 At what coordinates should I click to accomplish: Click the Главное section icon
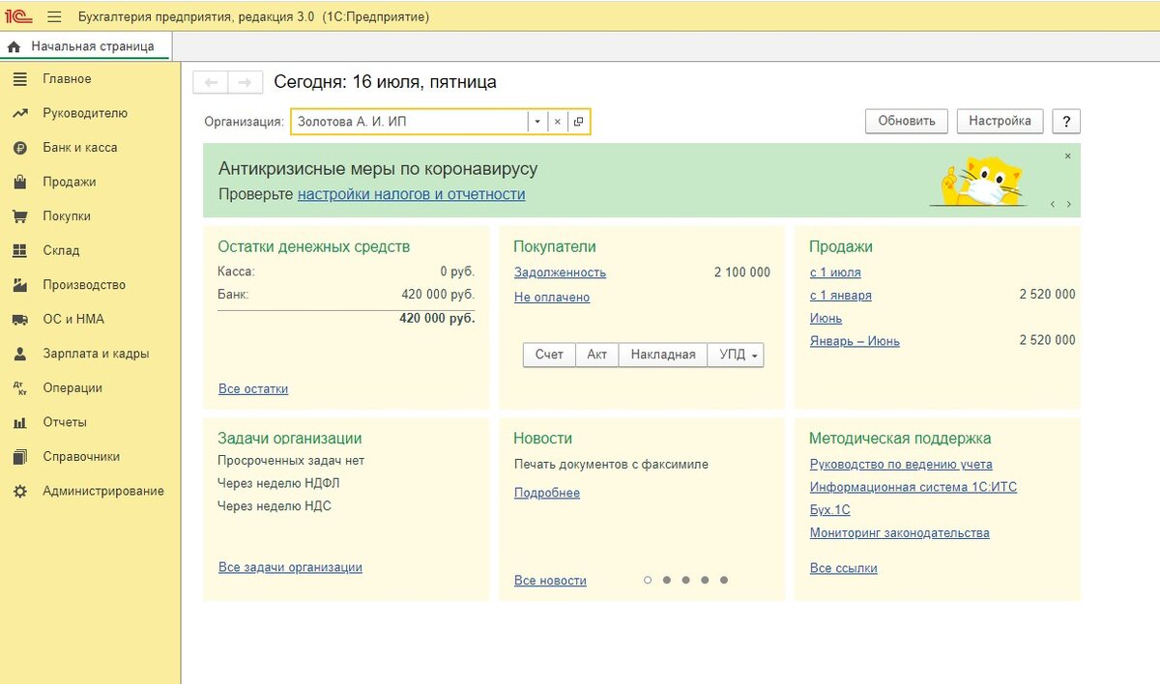pyautogui.click(x=20, y=79)
